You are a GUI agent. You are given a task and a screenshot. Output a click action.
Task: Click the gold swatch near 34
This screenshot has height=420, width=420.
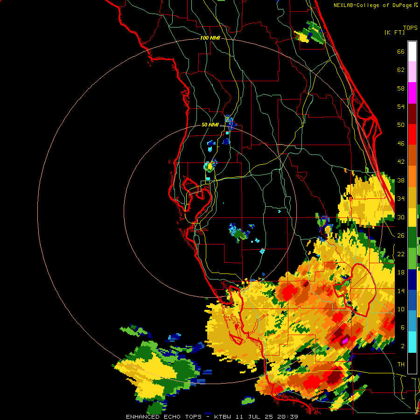(x=412, y=197)
